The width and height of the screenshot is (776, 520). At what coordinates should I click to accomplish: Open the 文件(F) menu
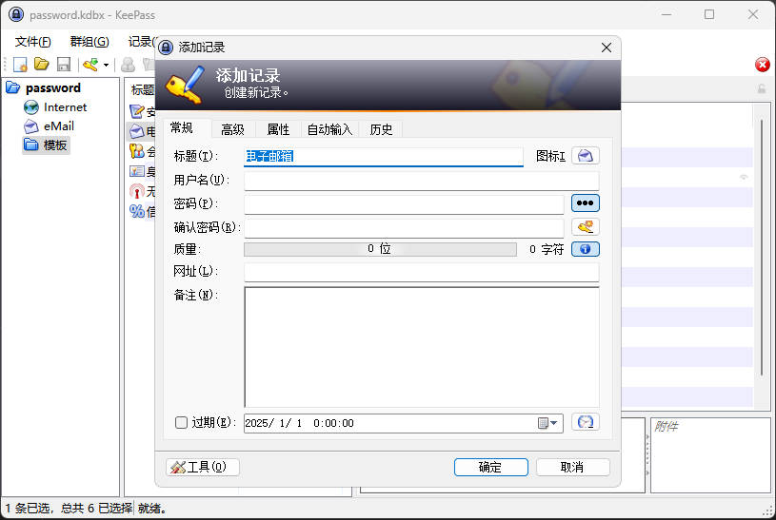tap(33, 42)
